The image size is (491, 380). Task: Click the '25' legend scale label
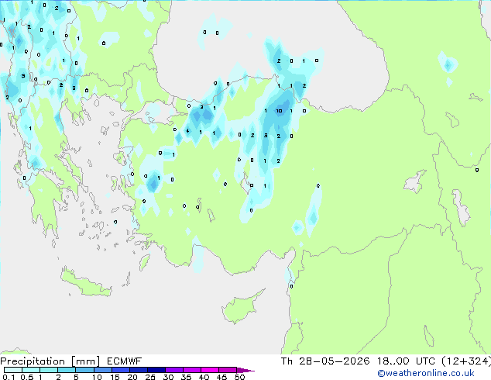click(x=150, y=377)
